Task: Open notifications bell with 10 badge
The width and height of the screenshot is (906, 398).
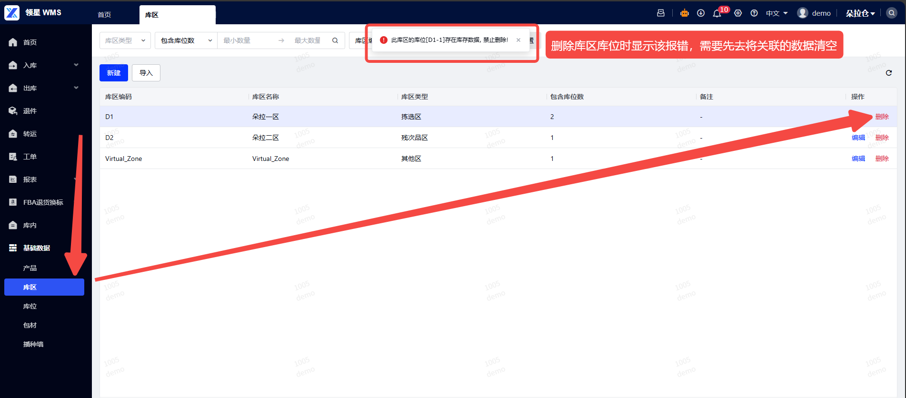Action: (x=717, y=13)
